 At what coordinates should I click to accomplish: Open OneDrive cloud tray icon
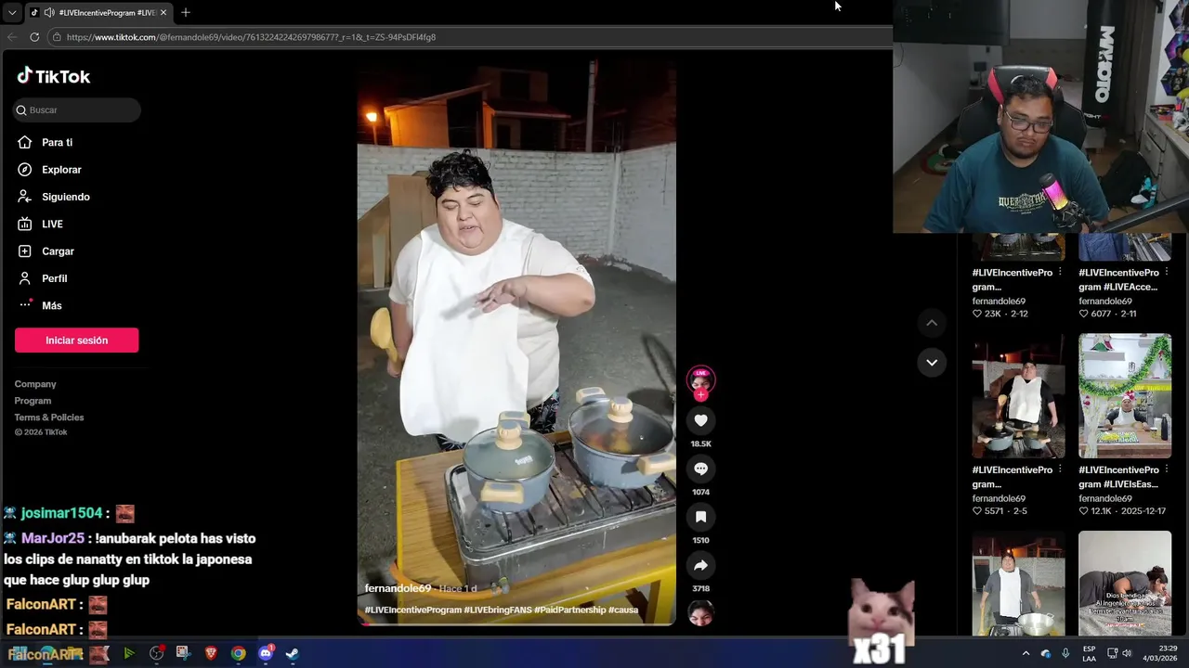tap(1045, 653)
